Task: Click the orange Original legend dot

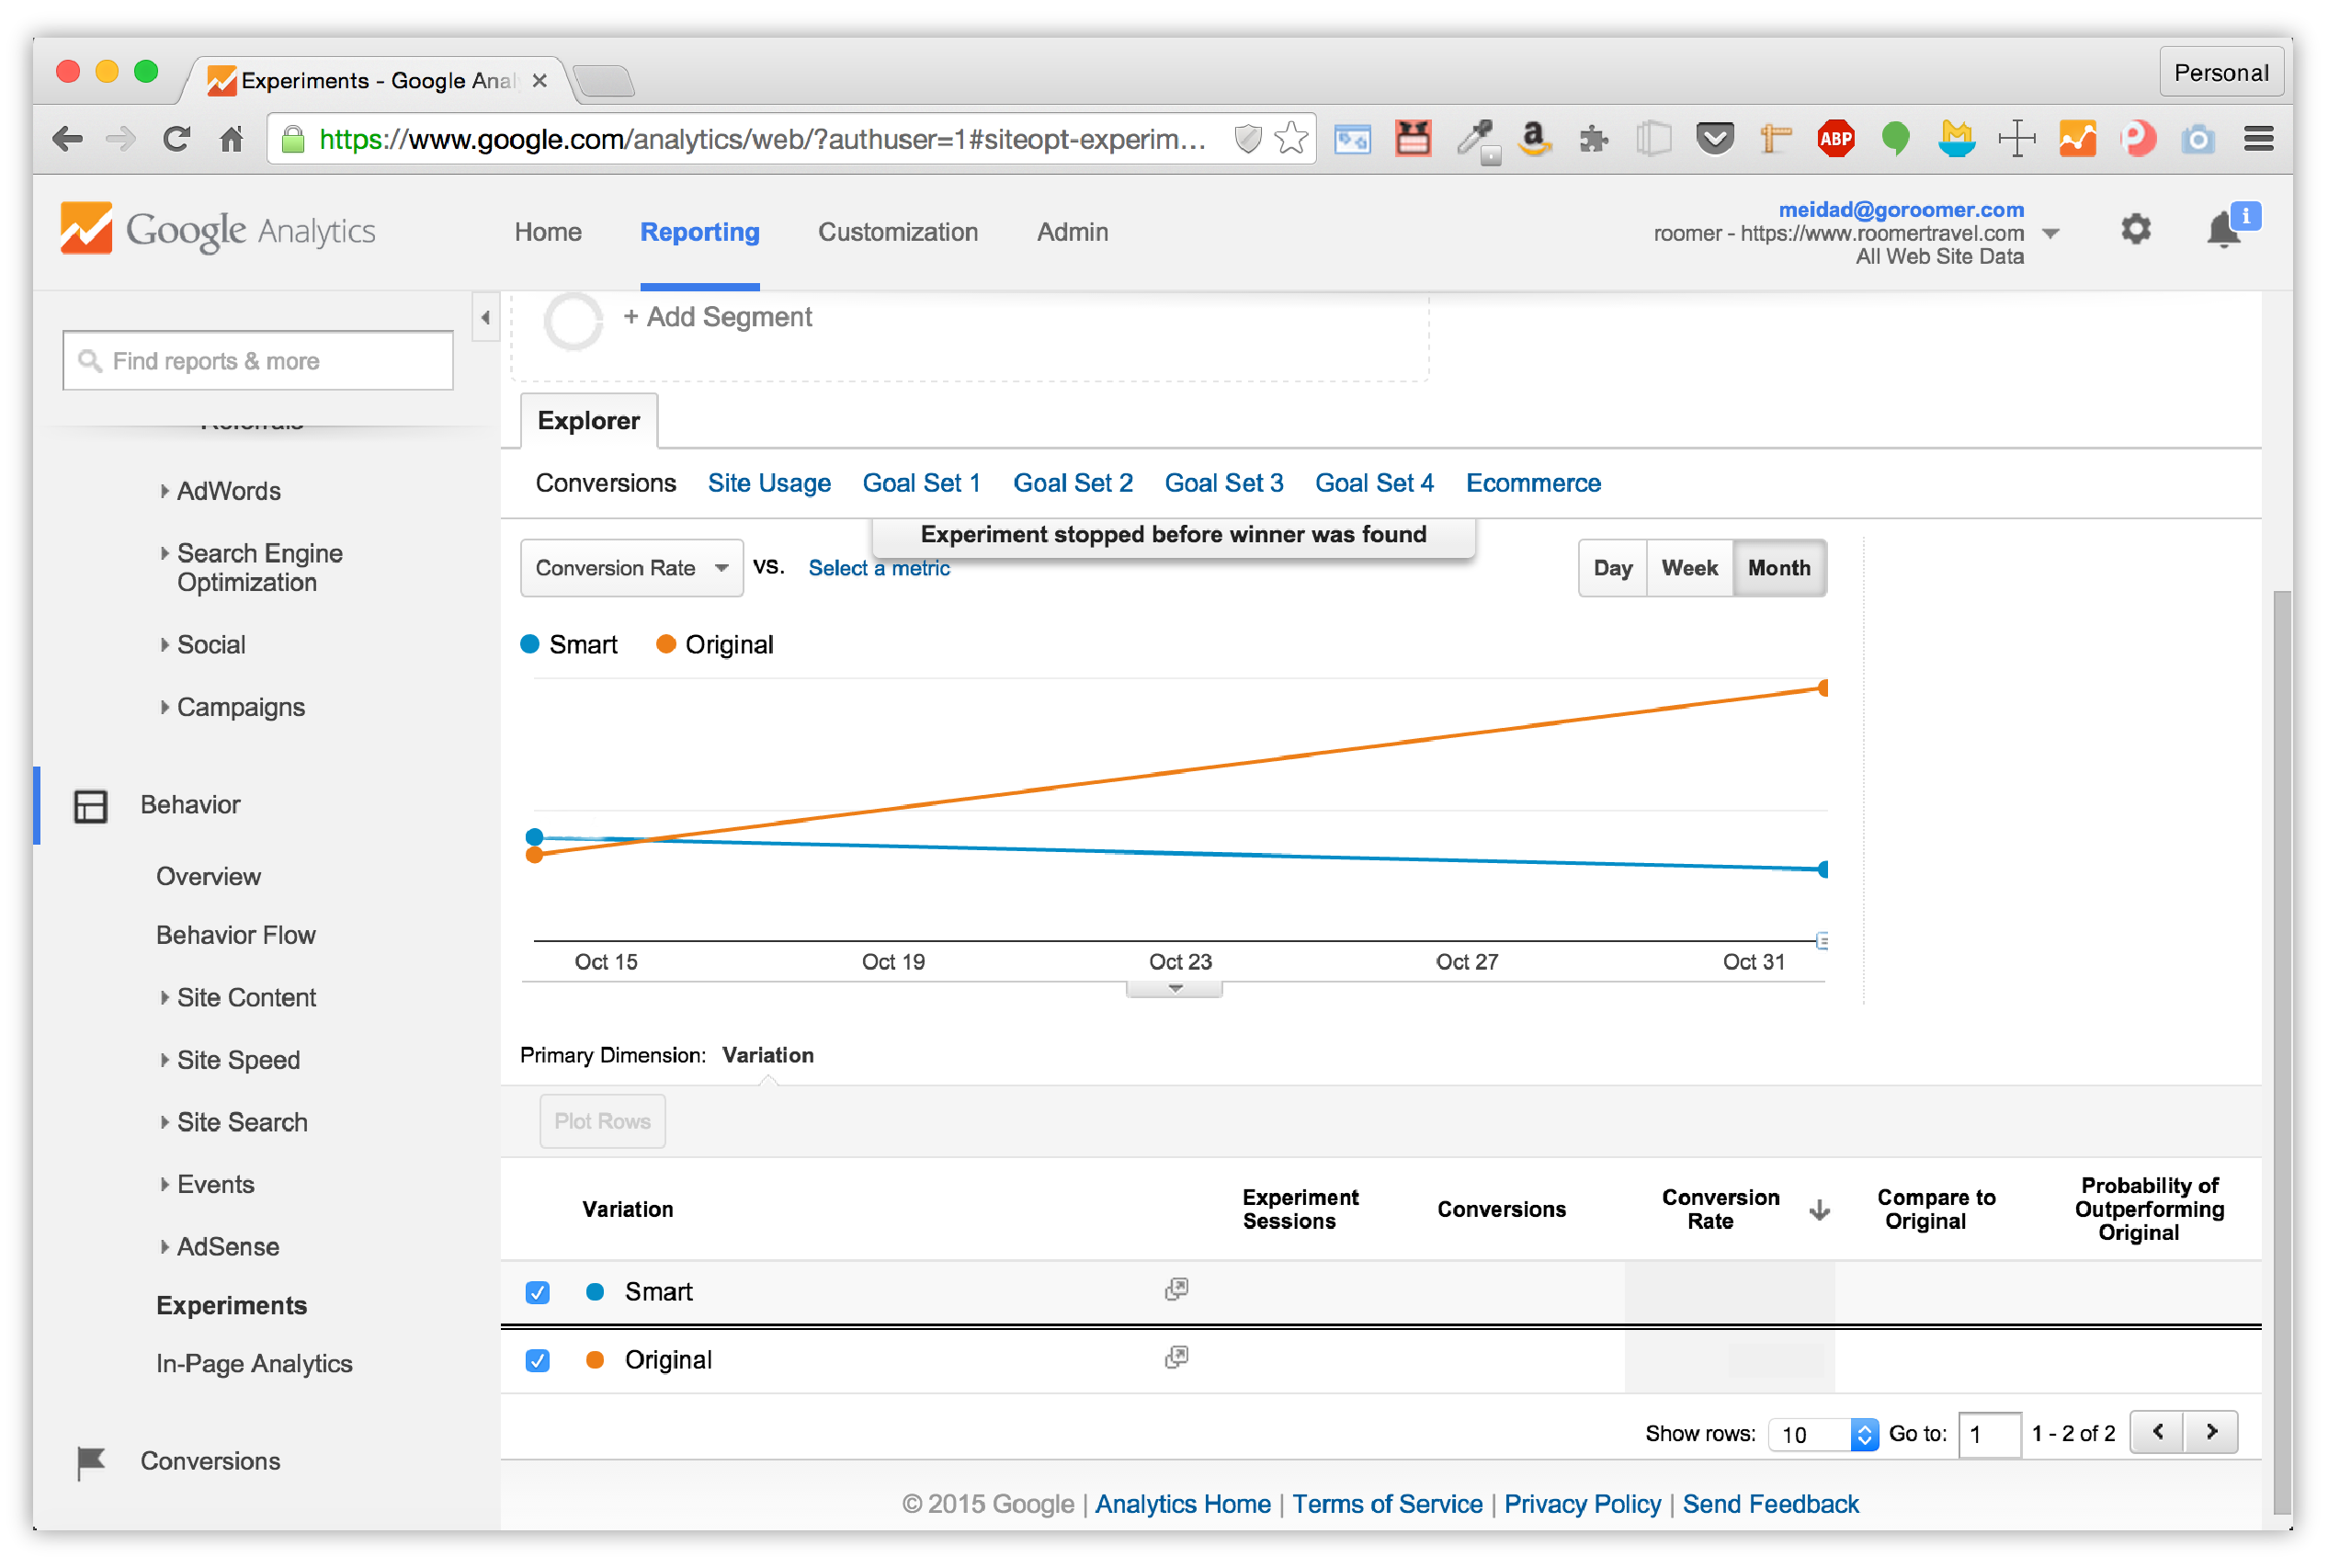Action: (665, 644)
